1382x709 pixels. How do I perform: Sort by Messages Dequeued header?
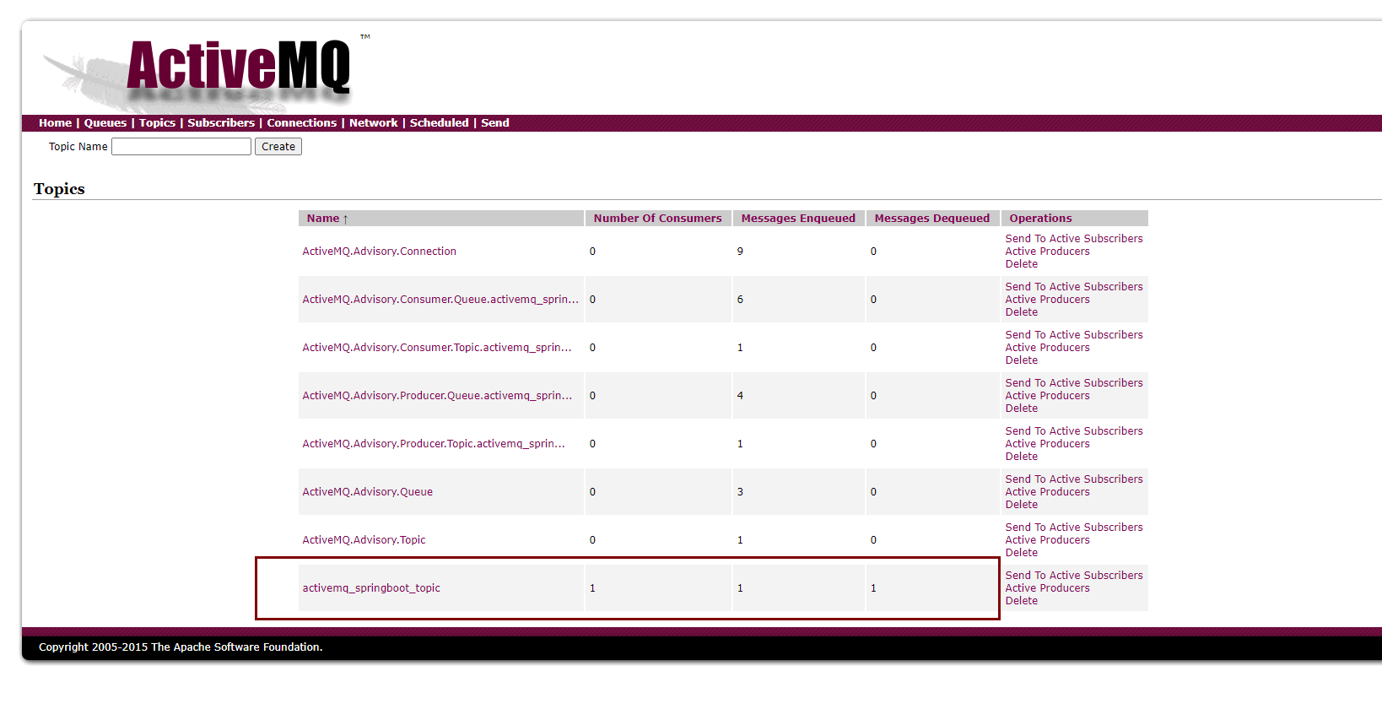(932, 219)
